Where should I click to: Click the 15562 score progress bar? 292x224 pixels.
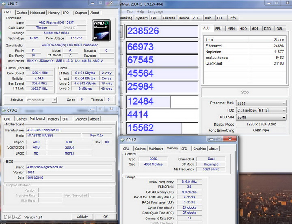162,128
